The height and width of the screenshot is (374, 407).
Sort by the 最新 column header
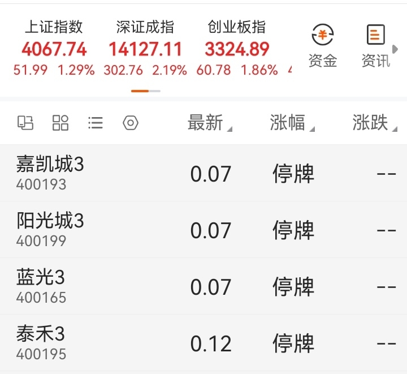[x=210, y=123]
